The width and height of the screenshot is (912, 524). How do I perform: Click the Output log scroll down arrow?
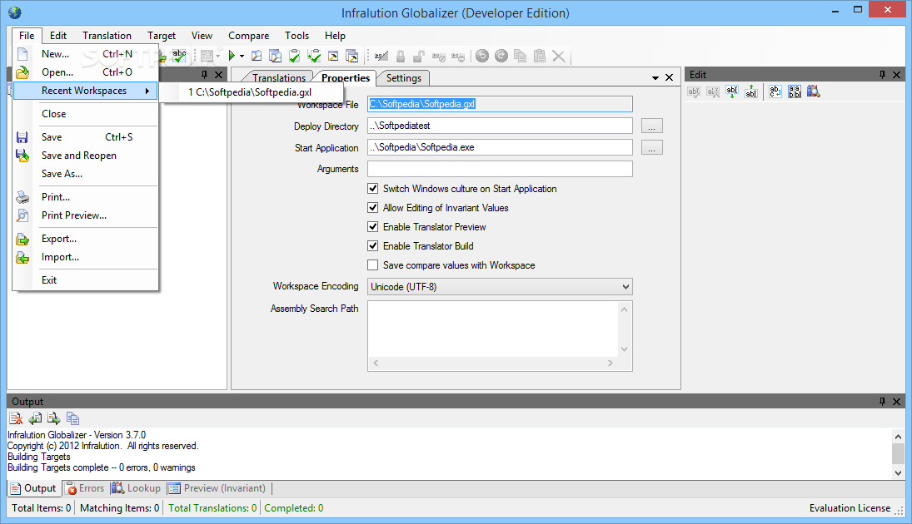[x=898, y=473]
